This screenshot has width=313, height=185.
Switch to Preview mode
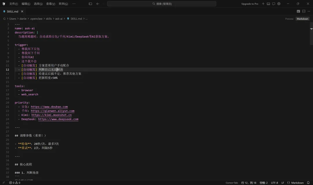(x=289, y=19)
